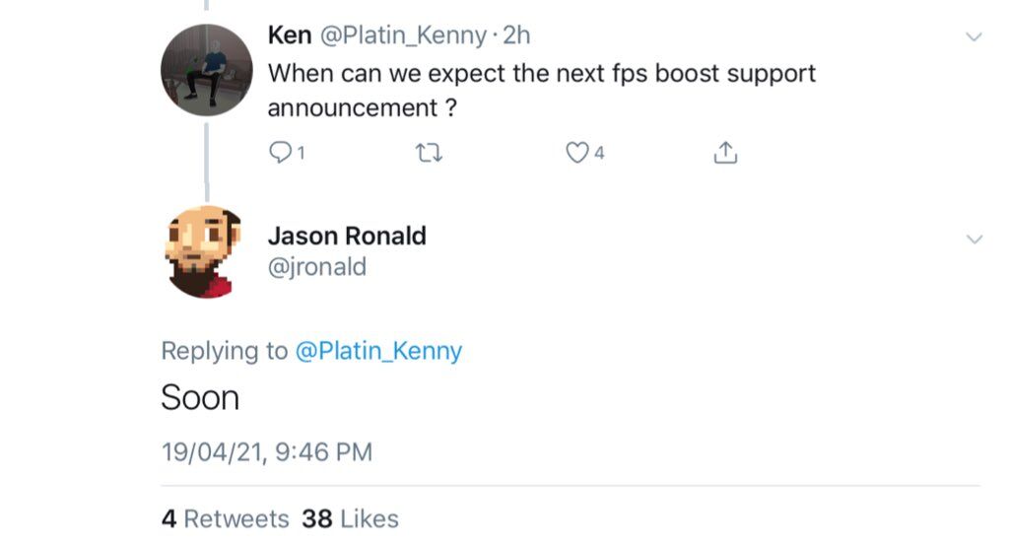Like Ken's tweet with the heart icon
Image resolution: width=1009 pixels, height=547 pixels.
576,153
